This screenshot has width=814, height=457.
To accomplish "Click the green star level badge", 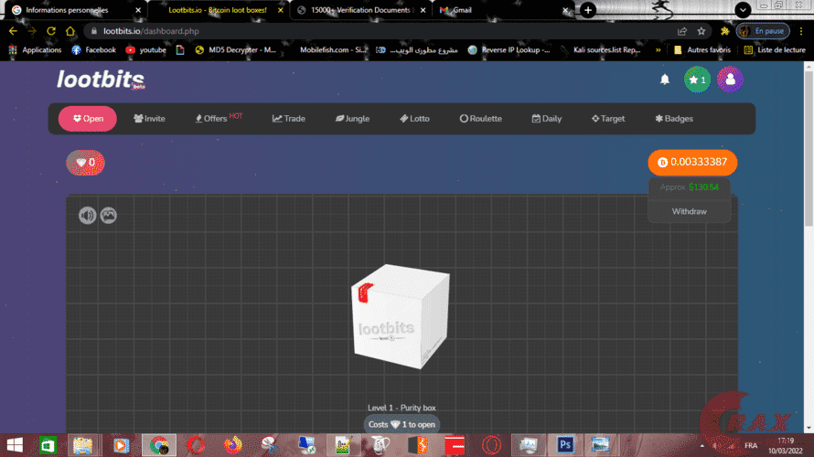I will coord(697,80).
